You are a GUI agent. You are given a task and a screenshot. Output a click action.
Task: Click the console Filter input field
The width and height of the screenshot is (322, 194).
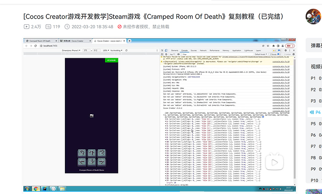click(217, 54)
